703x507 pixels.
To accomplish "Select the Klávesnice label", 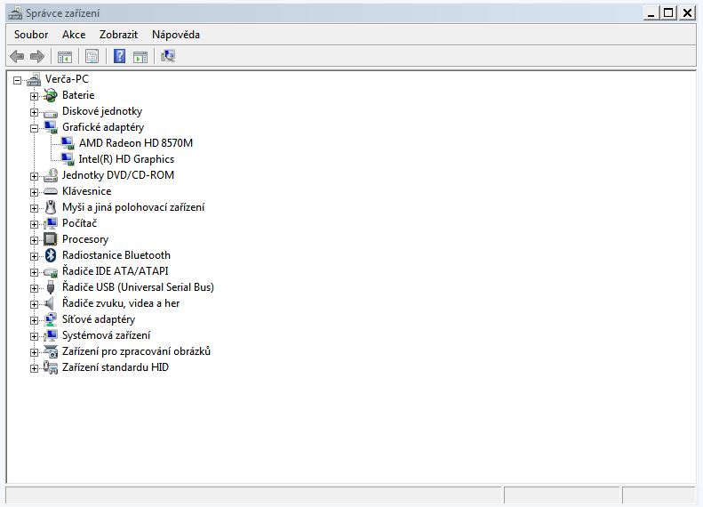I will coord(86,191).
